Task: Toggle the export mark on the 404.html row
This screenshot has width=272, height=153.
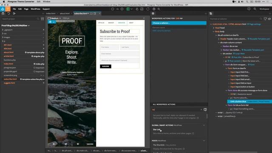Action: click(43, 49)
